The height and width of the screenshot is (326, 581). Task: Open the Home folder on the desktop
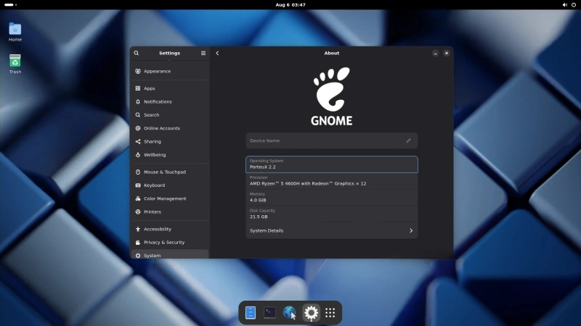[15, 32]
